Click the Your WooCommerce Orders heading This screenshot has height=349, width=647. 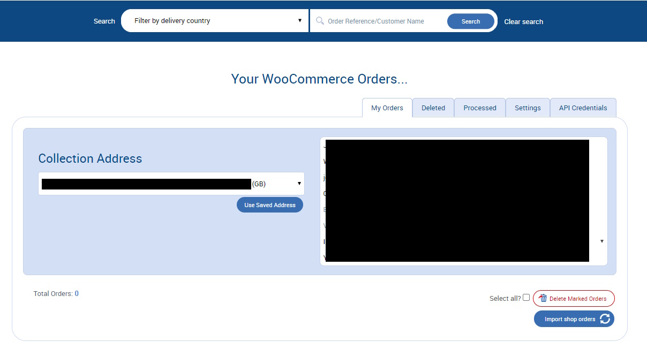click(319, 79)
